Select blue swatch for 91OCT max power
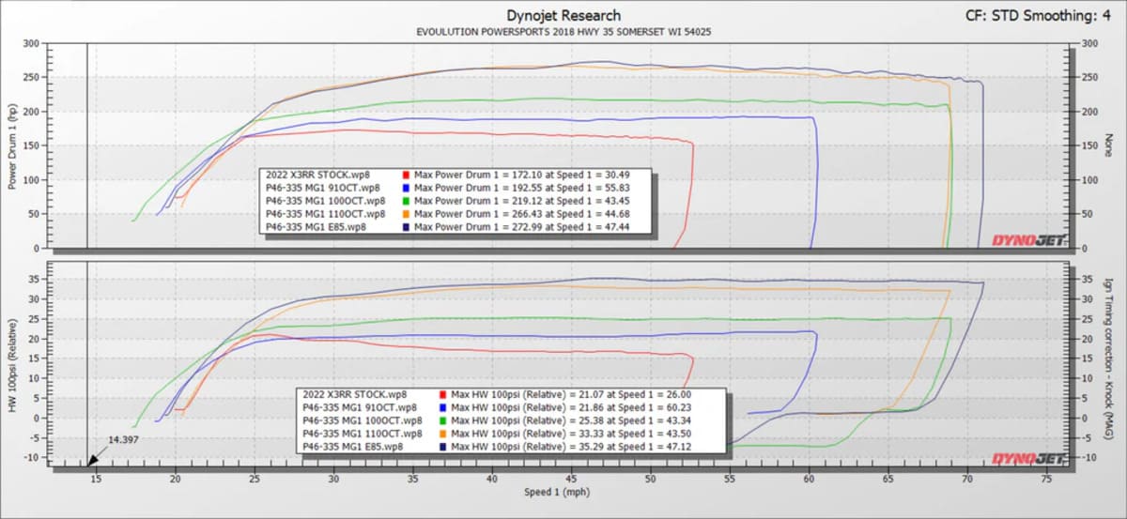The width and height of the screenshot is (1127, 519). click(405, 188)
